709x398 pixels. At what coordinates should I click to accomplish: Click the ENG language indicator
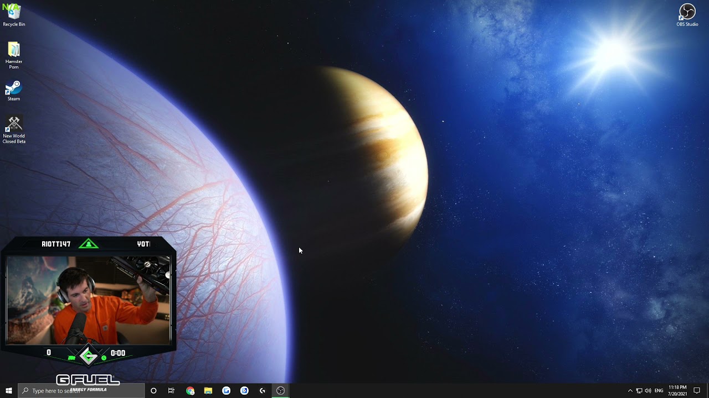tap(659, 391)
